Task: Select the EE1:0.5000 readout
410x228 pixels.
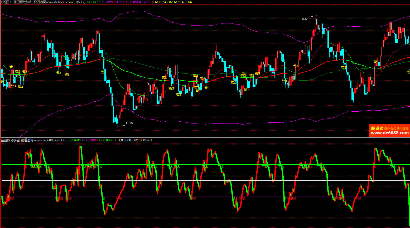Action: [x=123, y=140]
